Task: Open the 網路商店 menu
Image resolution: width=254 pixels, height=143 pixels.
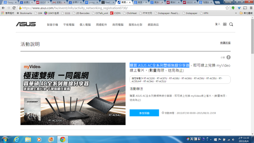Action: 153,25
